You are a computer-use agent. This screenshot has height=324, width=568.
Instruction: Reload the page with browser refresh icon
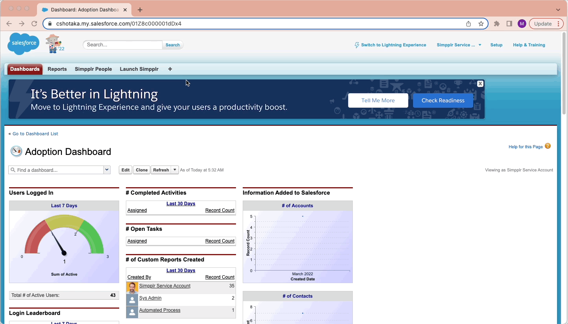tap(34, 24)
